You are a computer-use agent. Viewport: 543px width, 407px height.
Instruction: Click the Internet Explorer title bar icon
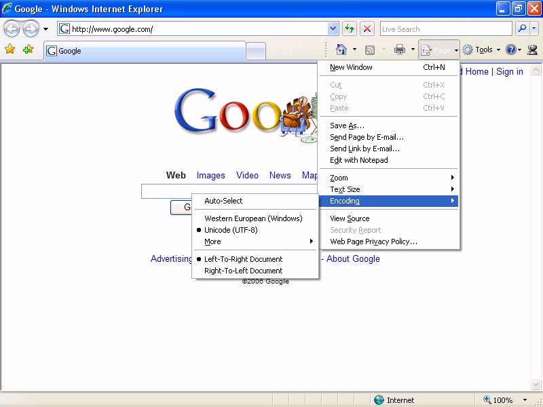tap(7, 8)
